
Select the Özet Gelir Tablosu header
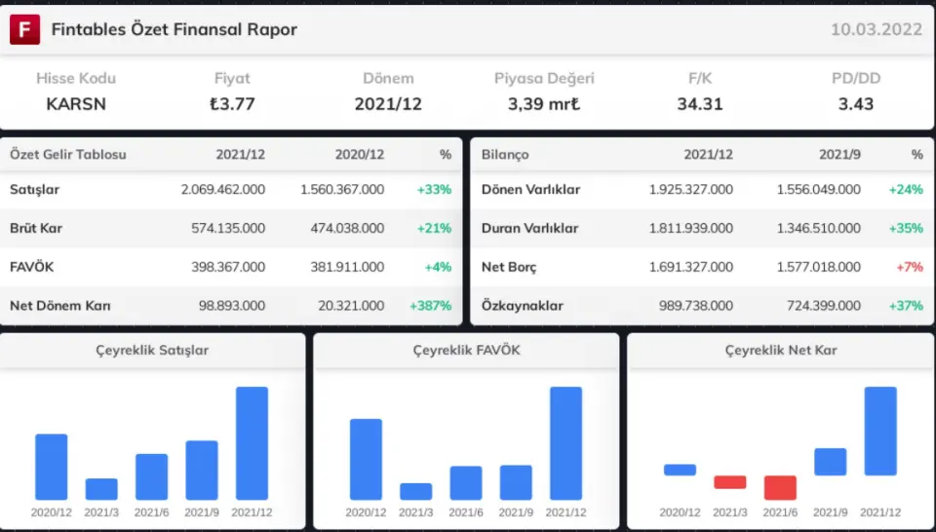[68, 154]
